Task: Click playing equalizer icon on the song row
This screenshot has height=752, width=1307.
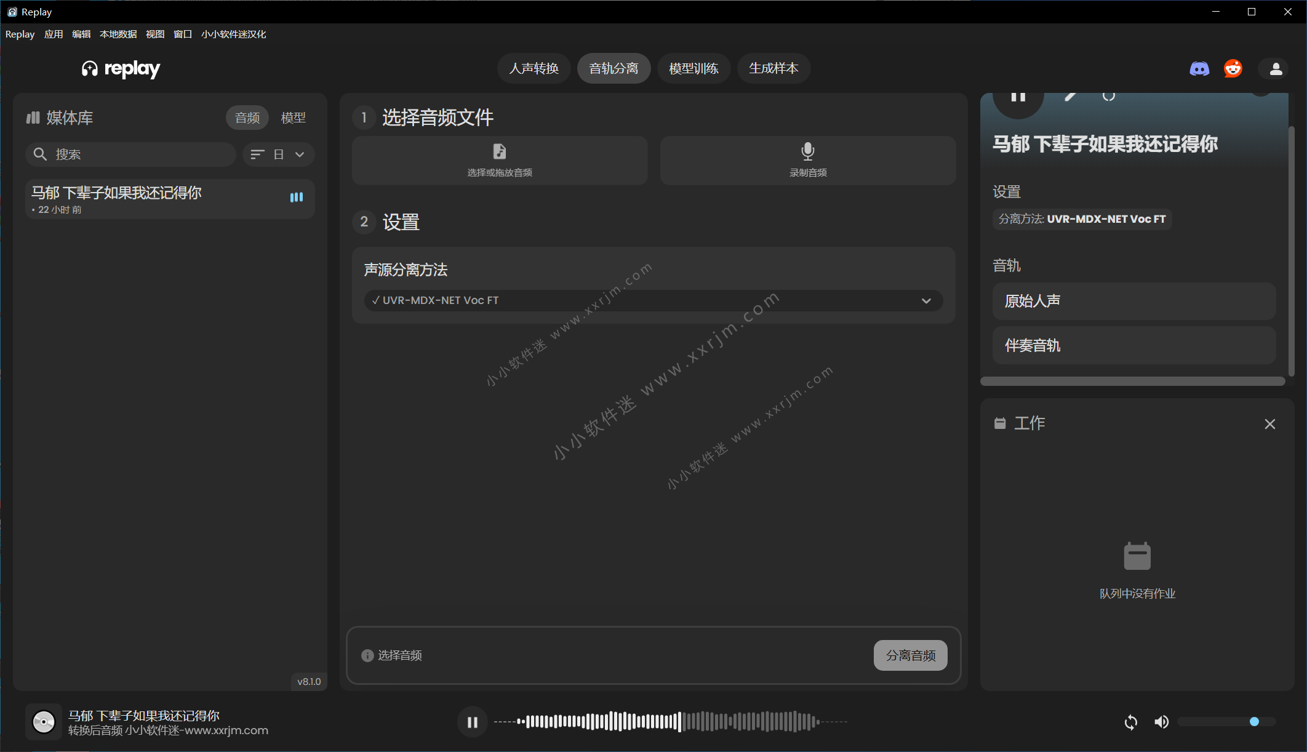Action: coord(297,197)
